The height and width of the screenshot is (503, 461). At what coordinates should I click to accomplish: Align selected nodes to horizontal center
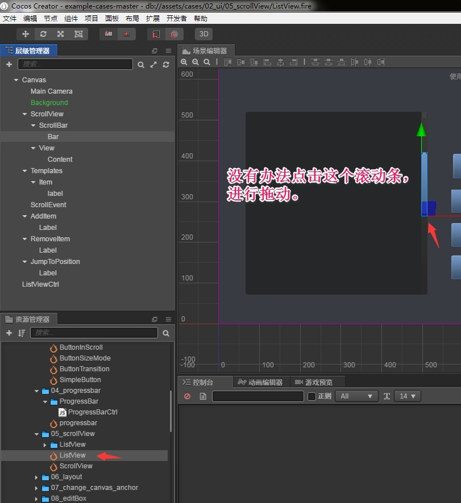coord(280,62)
